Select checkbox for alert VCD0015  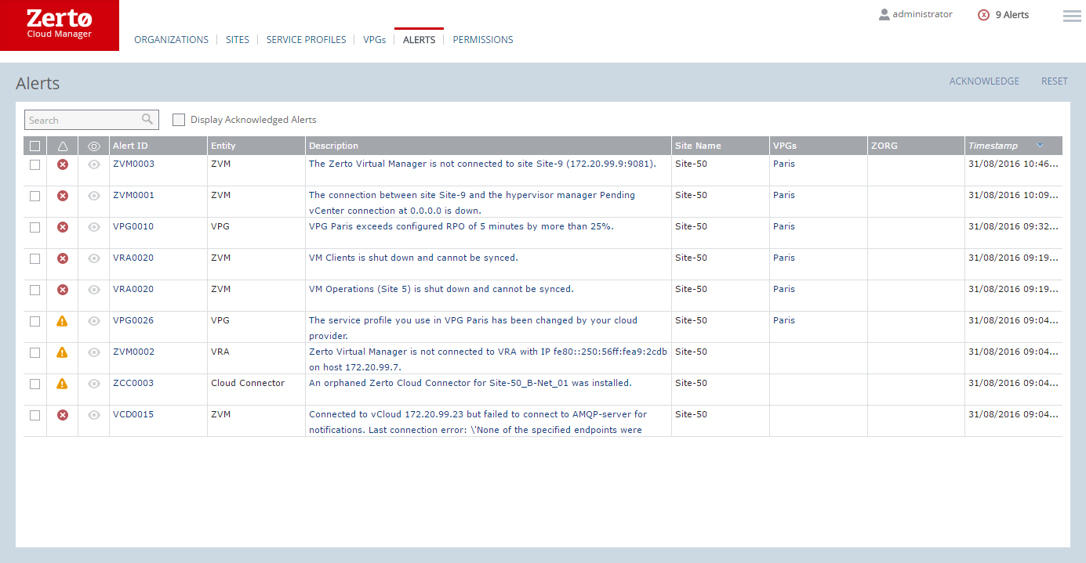point(35,415)
